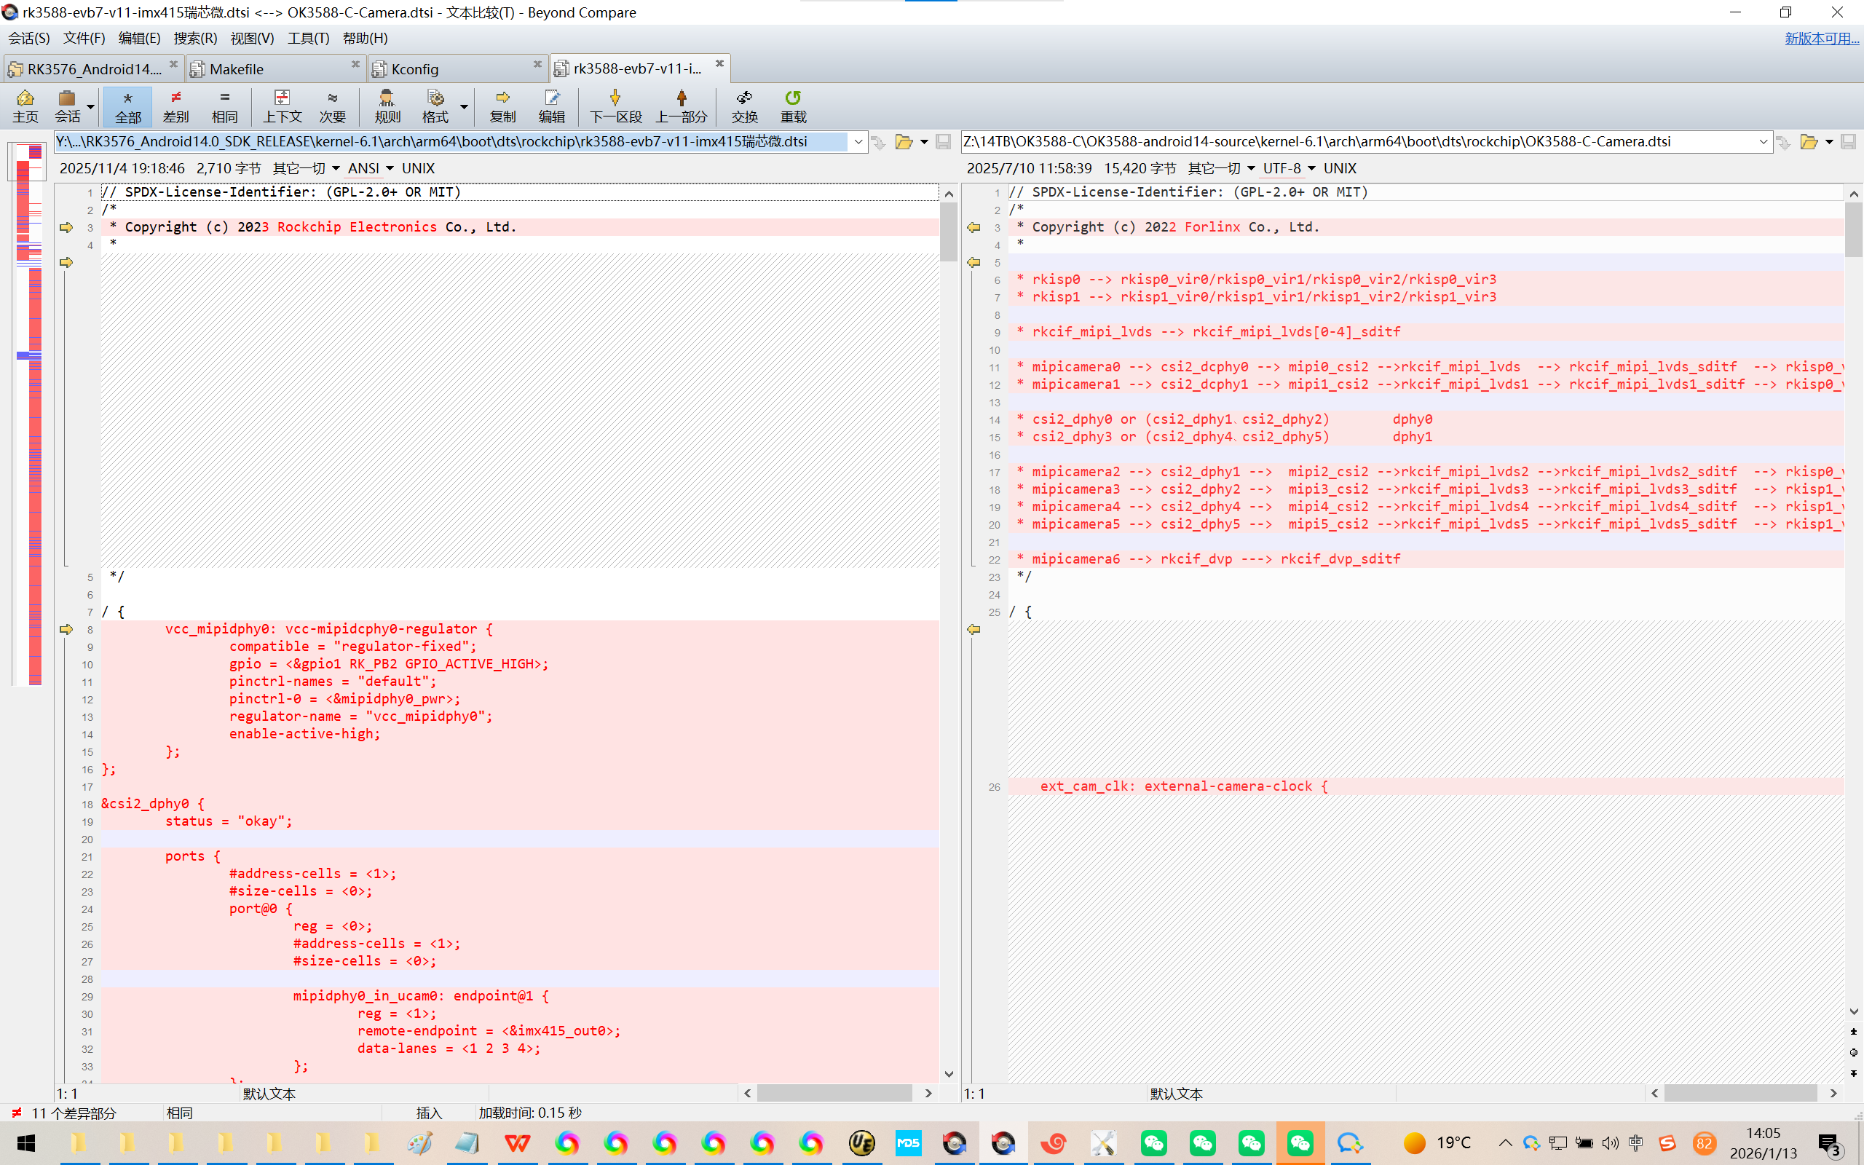Expand the left file path dropdown
Image resolution: width=1864 pixels, height=1165 pixels.
pyautogui.click(x=857, y=142)
